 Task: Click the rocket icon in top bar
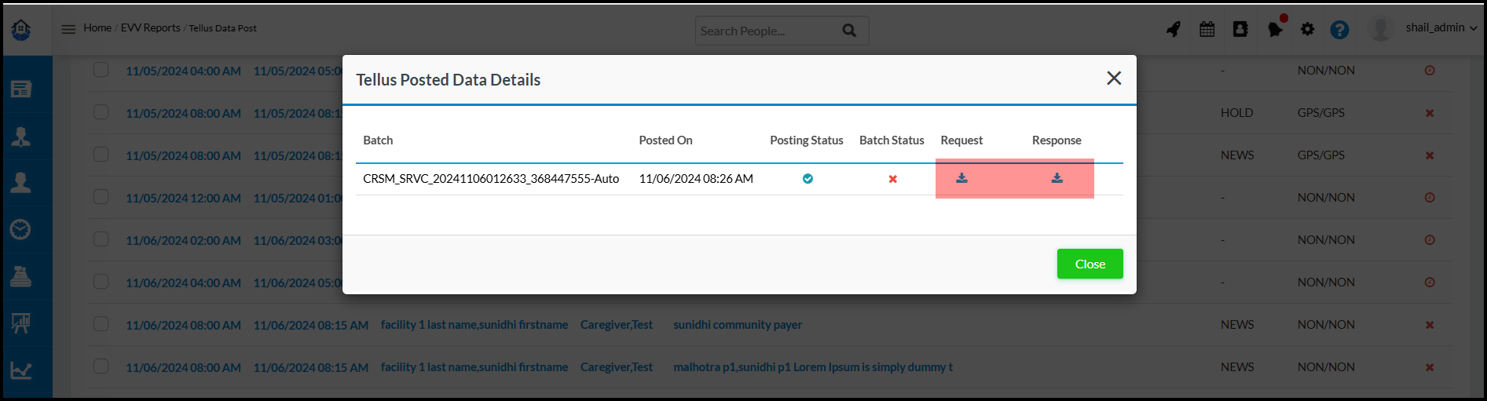pyautogui.click(x=1173, y=30)
